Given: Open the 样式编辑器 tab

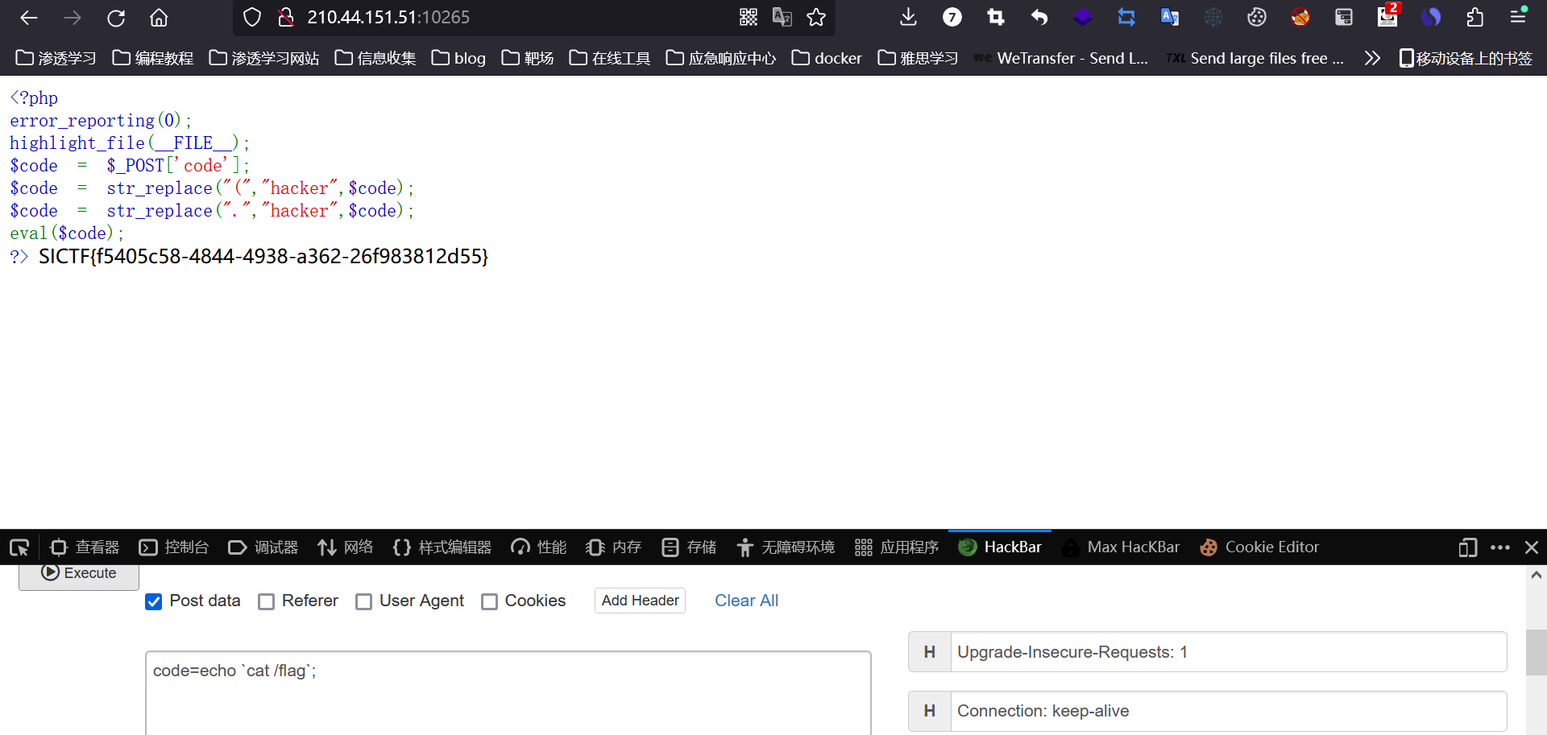Looking at the screenshot, I should (442, 547).
